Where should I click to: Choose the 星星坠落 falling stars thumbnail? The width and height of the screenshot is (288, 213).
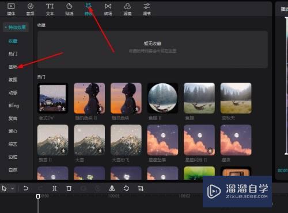click(x=162, y=140)
